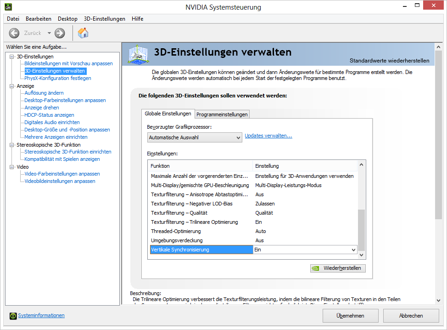Viewport: 447px width, 330px height.
Task: Click the Wiederherstellen button
Action: [338, 268]
